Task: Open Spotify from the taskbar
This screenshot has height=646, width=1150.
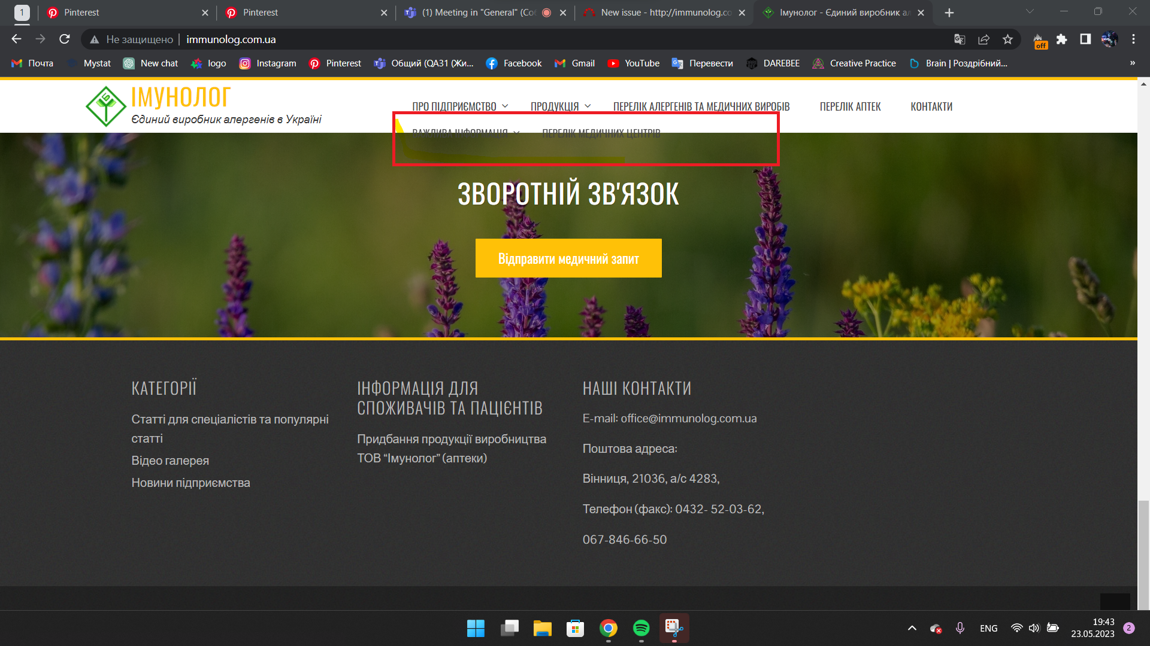Action: pos(641,628)
